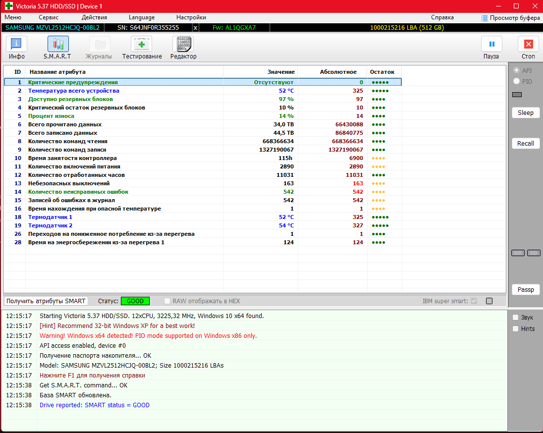
Task: Click the Pause toolbar icon
Action: 491,45
